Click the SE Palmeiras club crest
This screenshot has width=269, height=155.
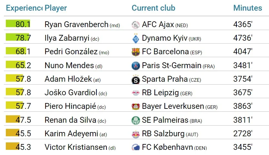coord(135,120)
